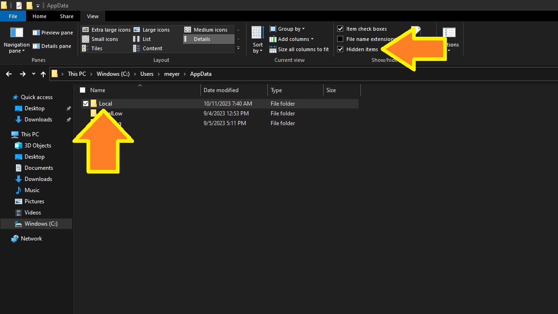Sort by Date modified column header
The width and height of the screenshot is (558, 314).
tap(221, 90)
